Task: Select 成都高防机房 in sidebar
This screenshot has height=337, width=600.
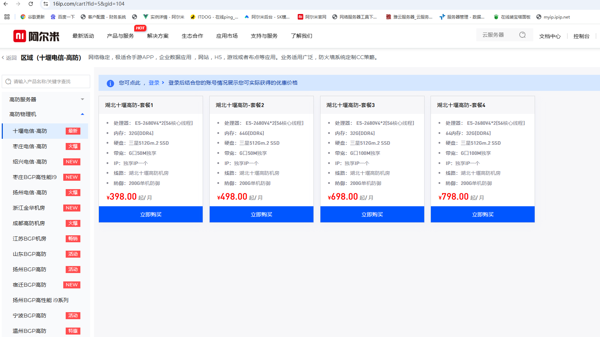Action: (45, 223)
